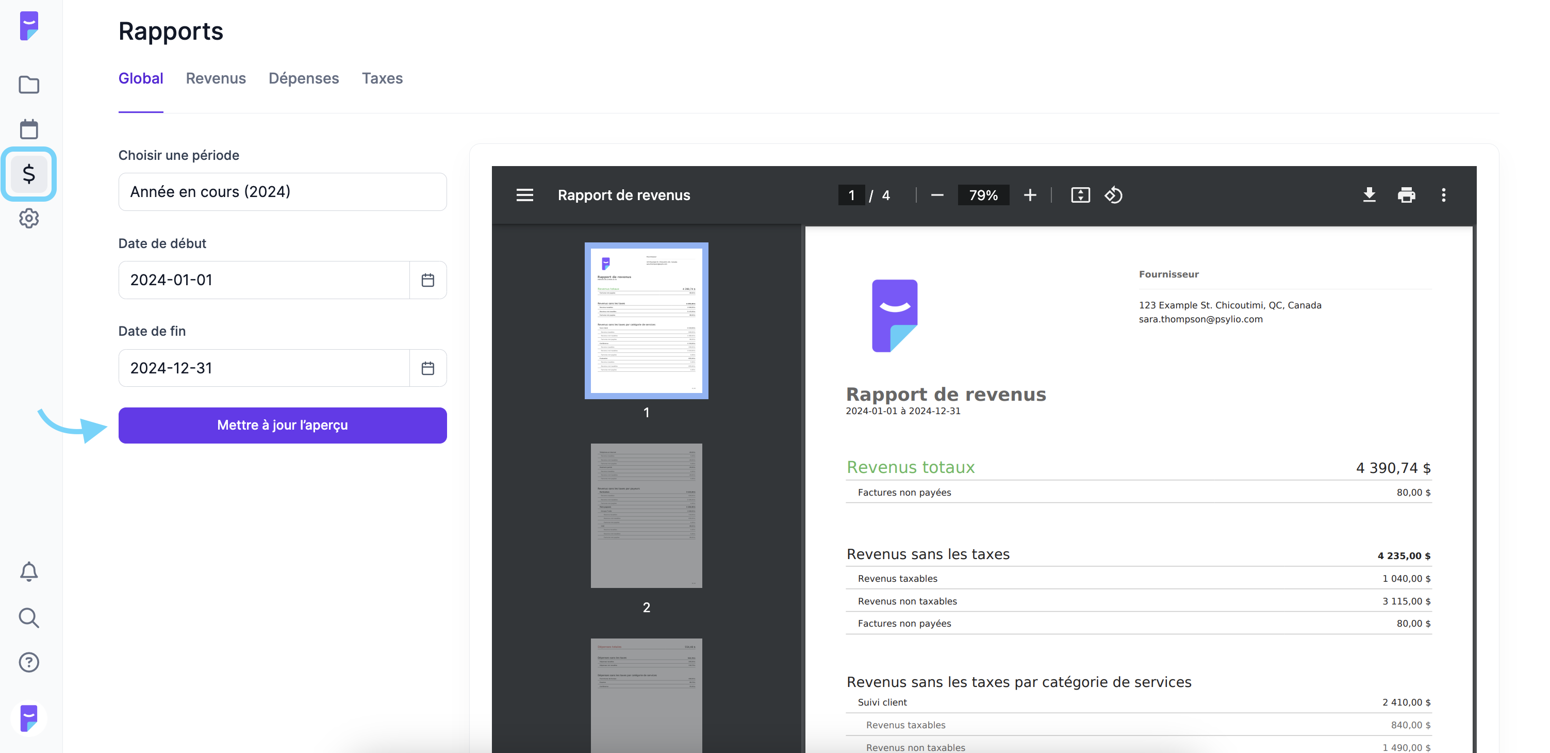
Task: Click the Suivi client row
Action: click(1139, 702)
